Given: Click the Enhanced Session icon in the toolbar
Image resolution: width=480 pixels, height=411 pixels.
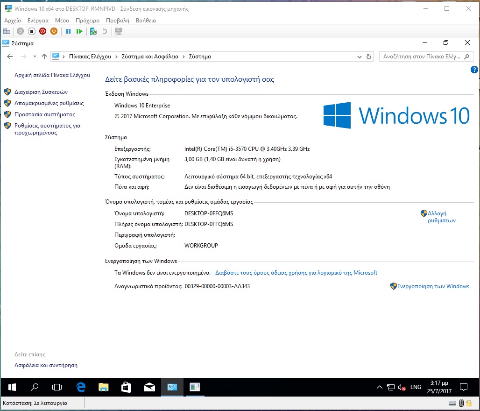Looking at the screenshot, I should 119,31.
